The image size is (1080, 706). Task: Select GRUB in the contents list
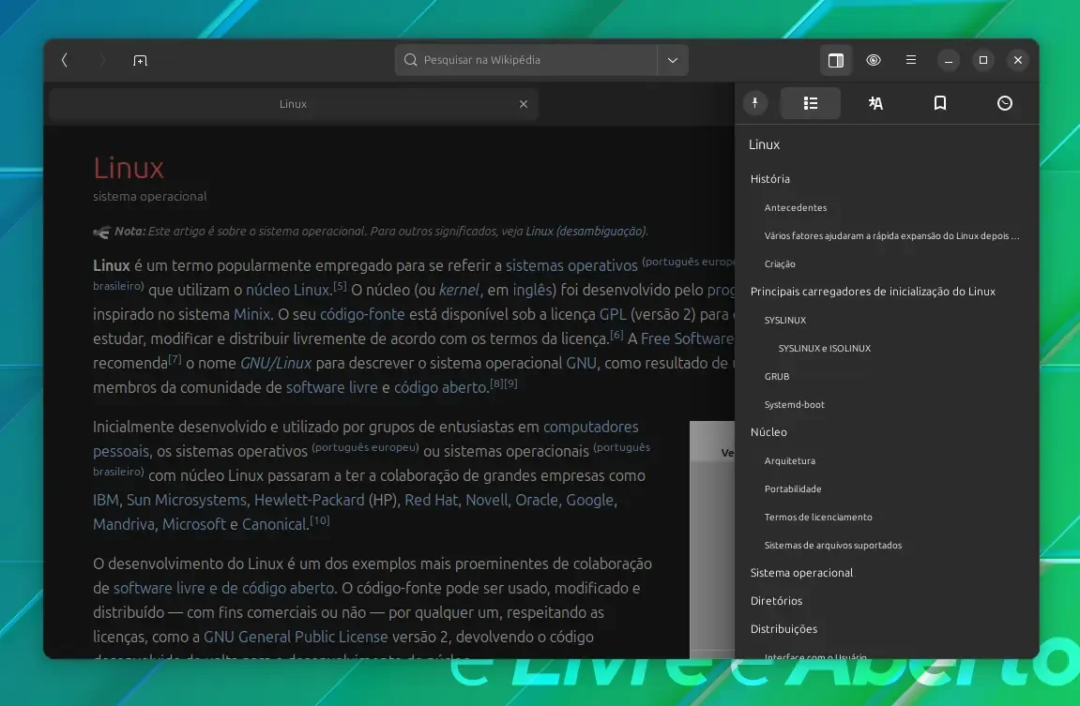click(777, 376)
